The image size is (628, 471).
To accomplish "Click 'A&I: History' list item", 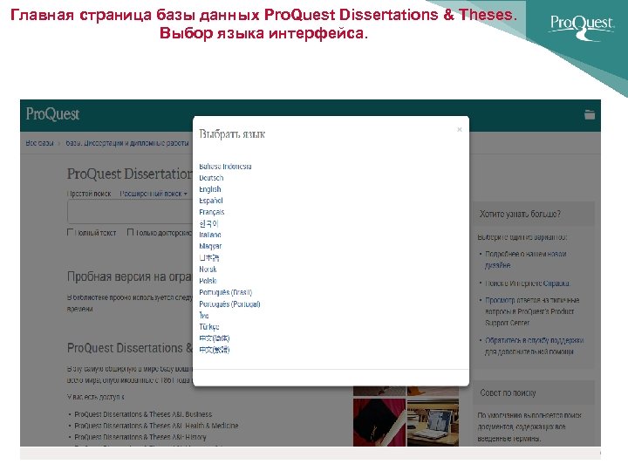I will (140, 437).
